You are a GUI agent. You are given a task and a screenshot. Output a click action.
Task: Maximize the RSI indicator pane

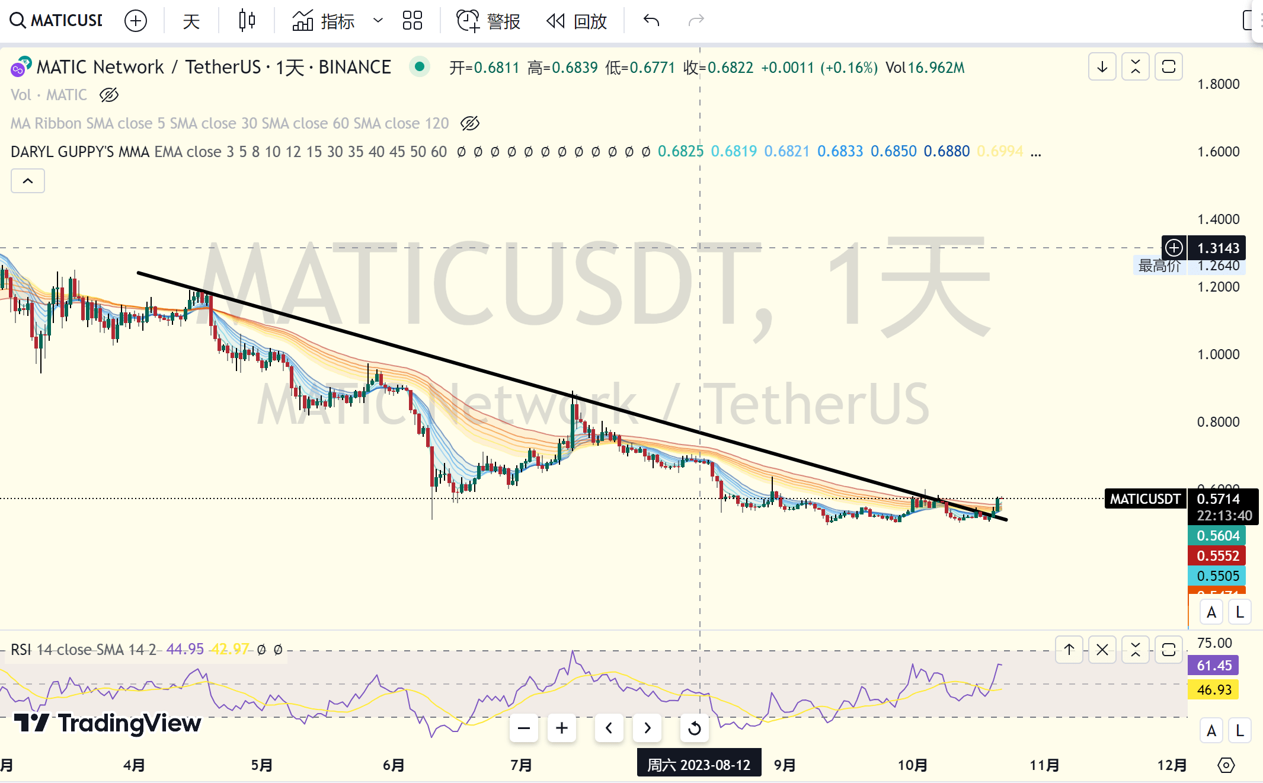coord(1169,650)
